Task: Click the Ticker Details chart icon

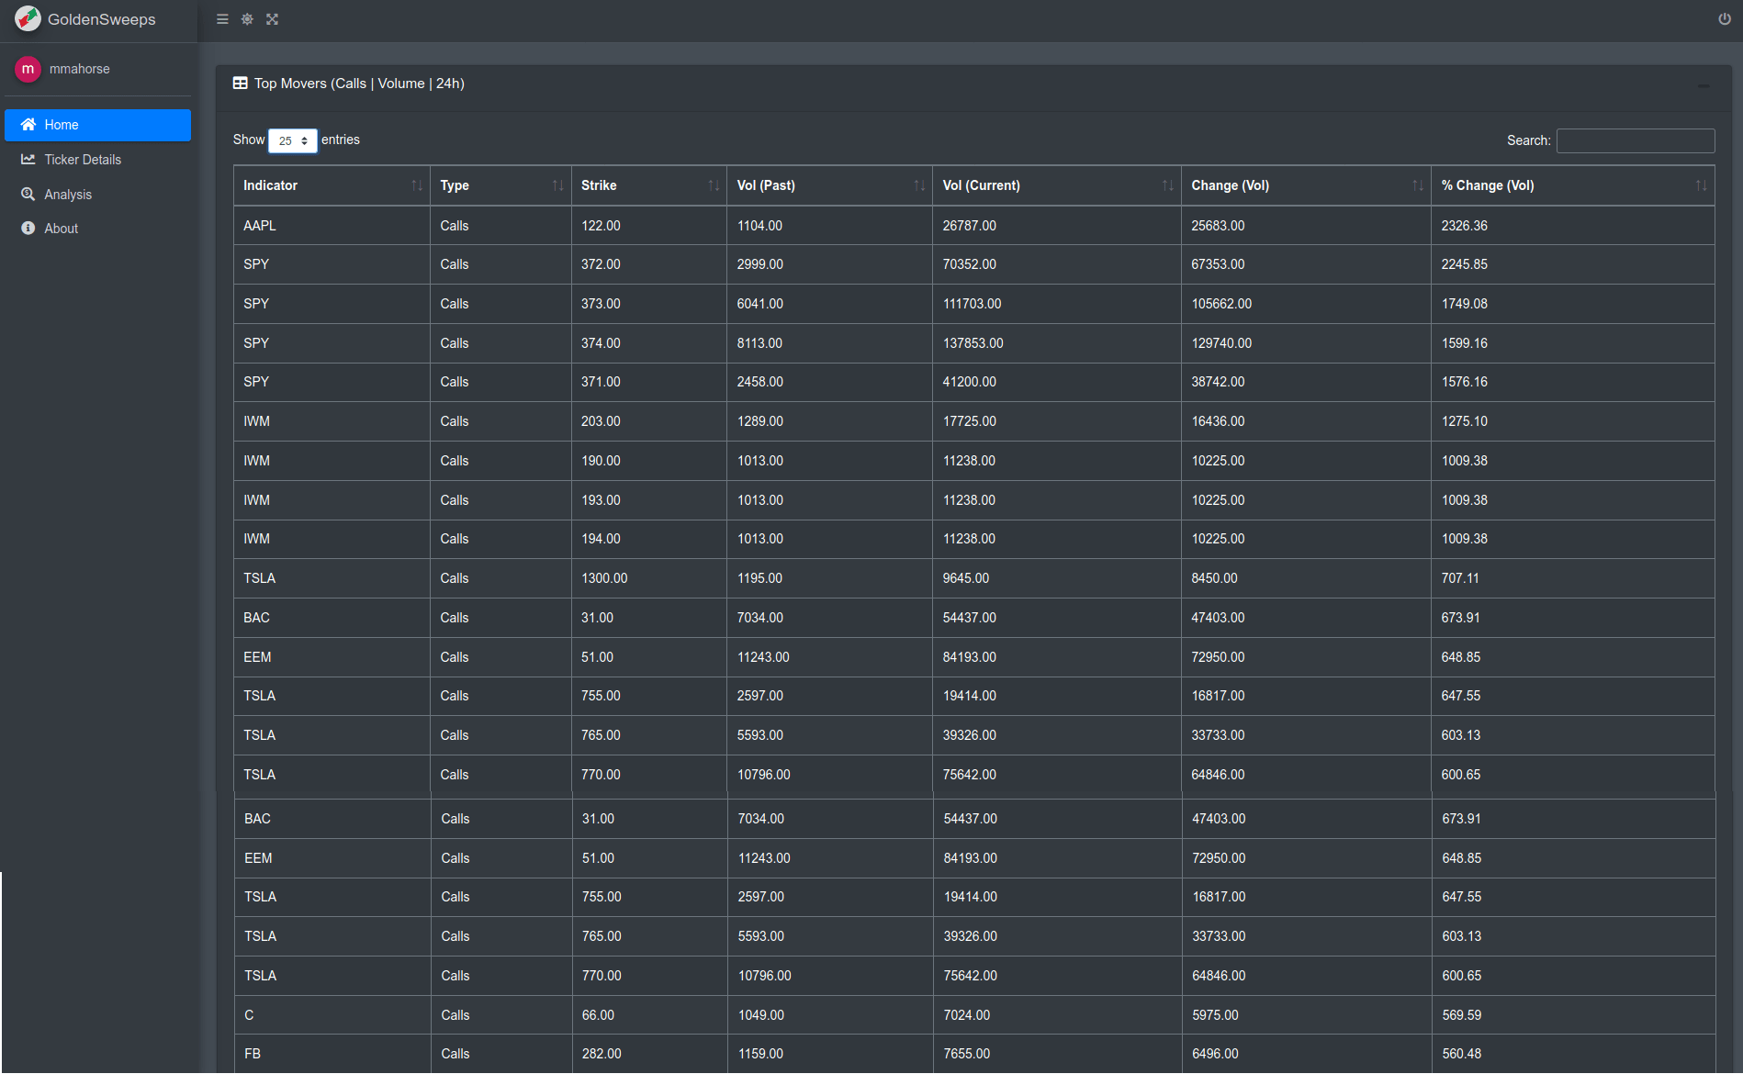Action: (x=28, y=160)
